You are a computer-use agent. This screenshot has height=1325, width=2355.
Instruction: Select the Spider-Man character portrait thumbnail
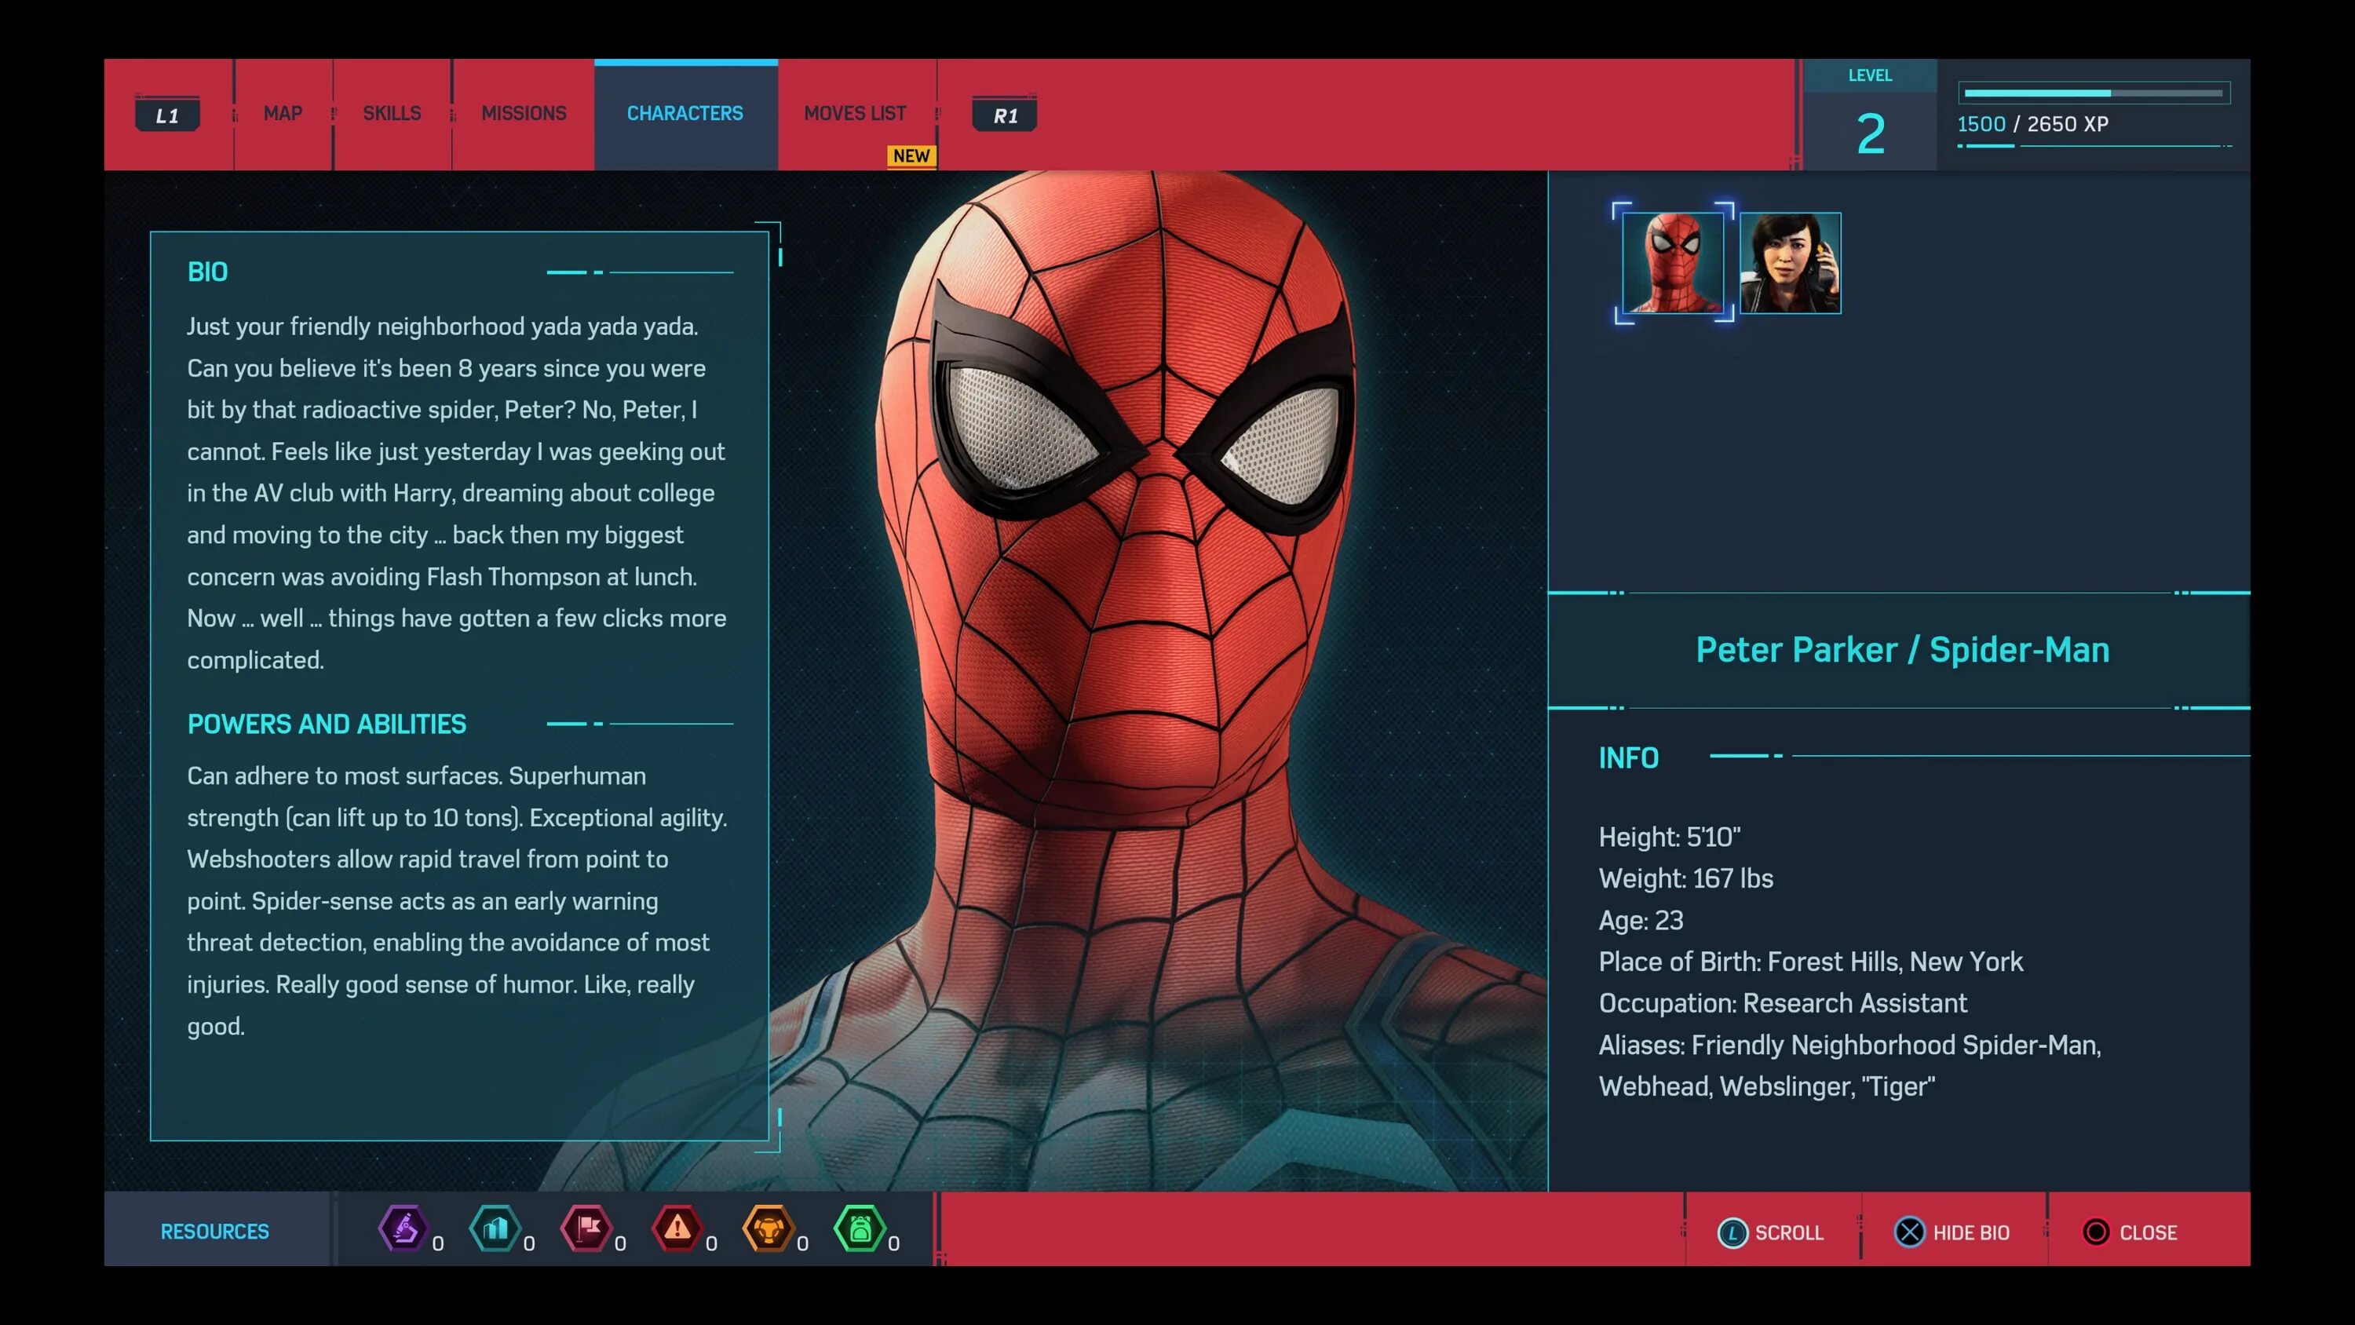click(x=1672, y=264)
